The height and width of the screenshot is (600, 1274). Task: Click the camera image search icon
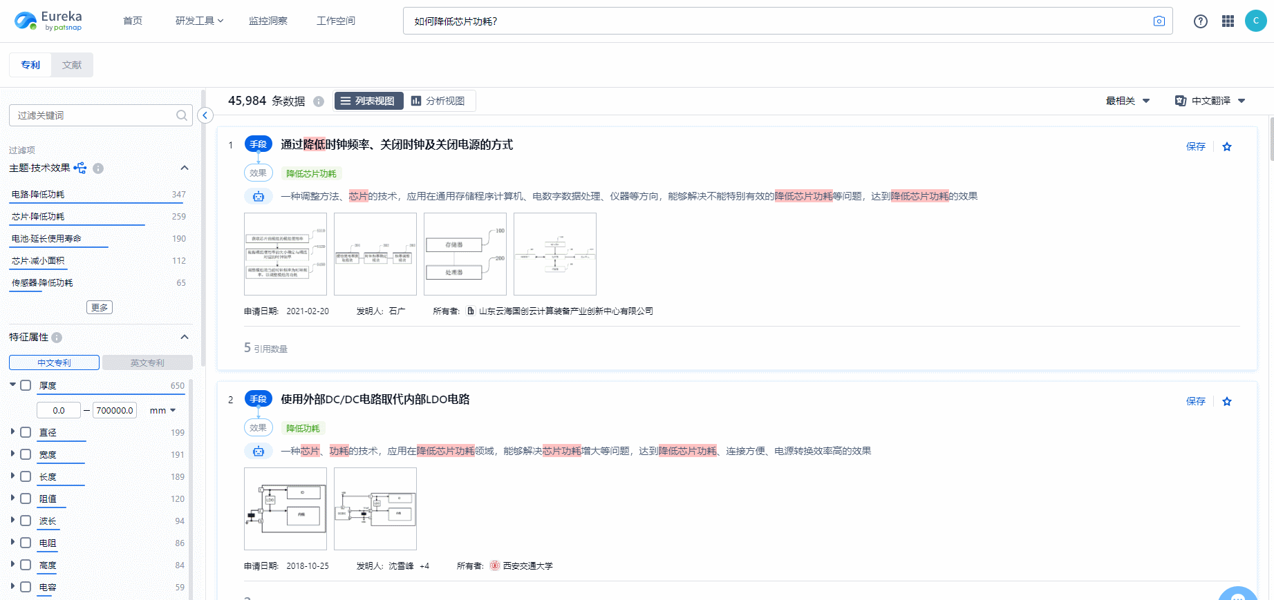(x=1159, y=21)
